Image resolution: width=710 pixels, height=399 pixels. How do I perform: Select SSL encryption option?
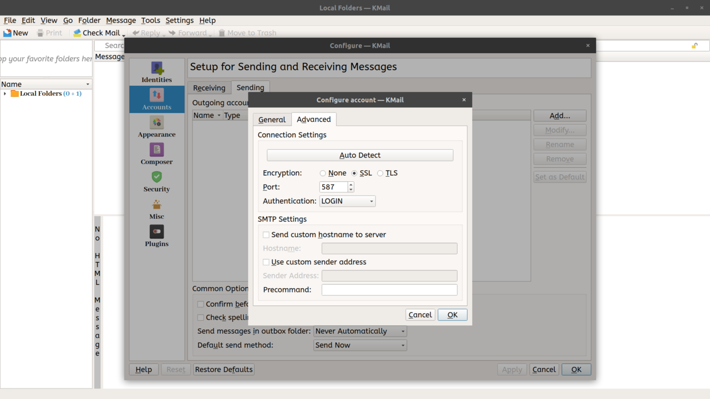click(x=354, y=173)
